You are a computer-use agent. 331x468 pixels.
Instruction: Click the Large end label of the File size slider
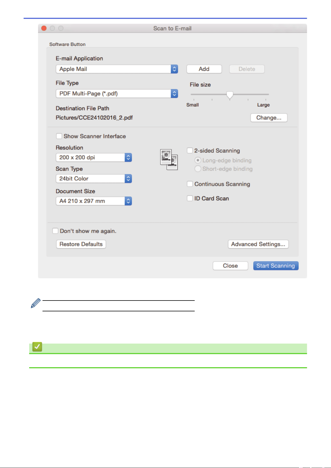[x=264, y=105]
